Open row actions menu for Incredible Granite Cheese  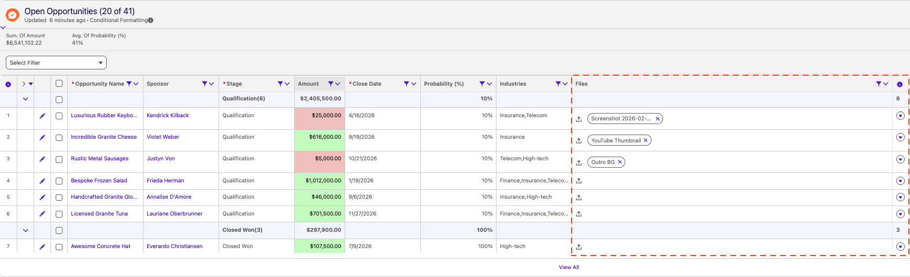click(x=900, y=137)
